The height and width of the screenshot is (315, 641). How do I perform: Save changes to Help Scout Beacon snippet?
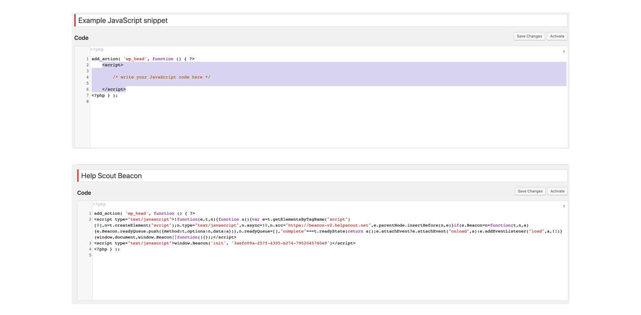coord(530,191)
